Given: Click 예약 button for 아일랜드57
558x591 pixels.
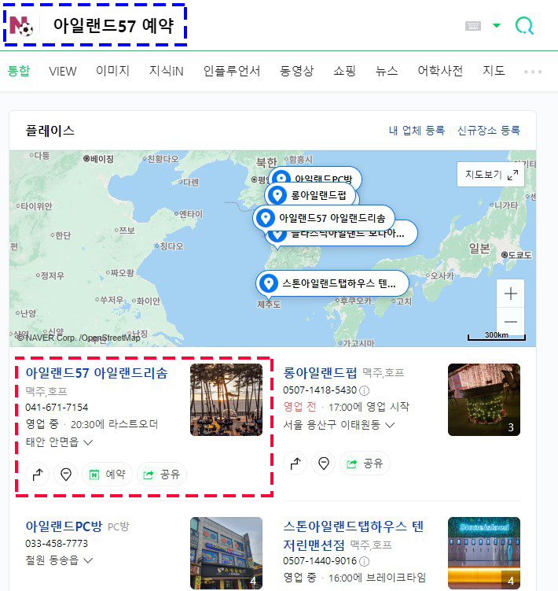Looking at the screenshot, I should tap(107, 475).
